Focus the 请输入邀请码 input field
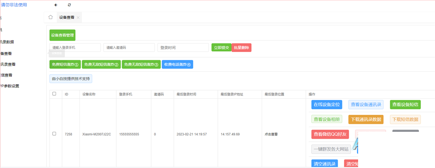This screenshot has width=435, height=168. (129, 48)
